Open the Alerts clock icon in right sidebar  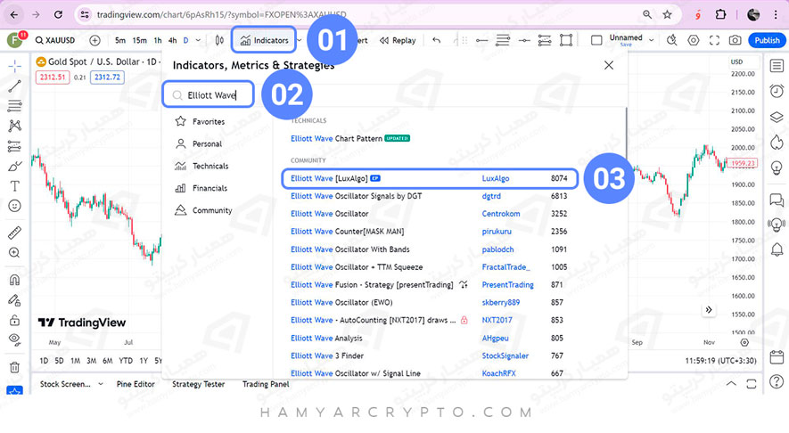[x=776, y=90]
